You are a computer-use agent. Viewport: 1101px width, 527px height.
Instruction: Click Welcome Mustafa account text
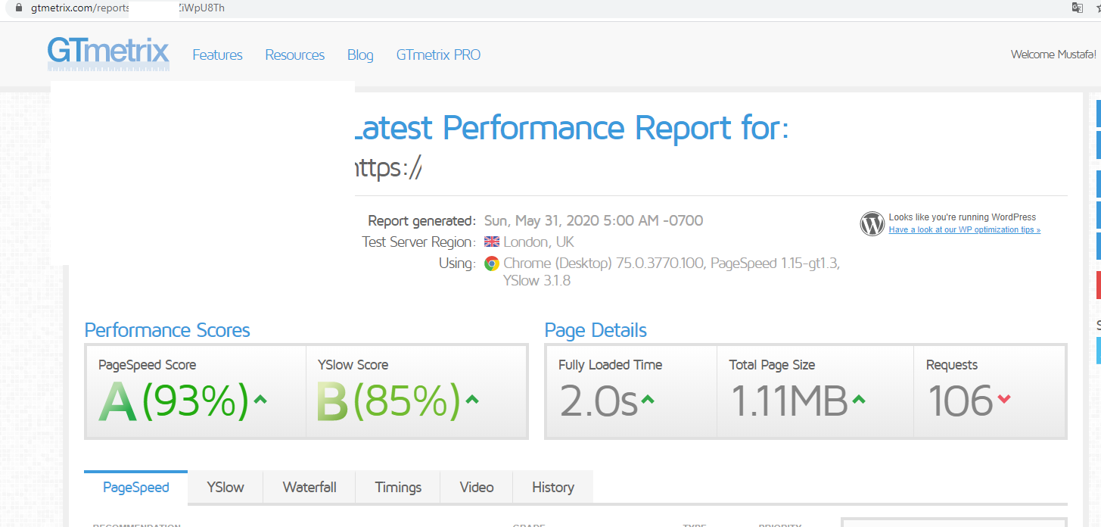pyautogui.click(x=1053, y=55)
